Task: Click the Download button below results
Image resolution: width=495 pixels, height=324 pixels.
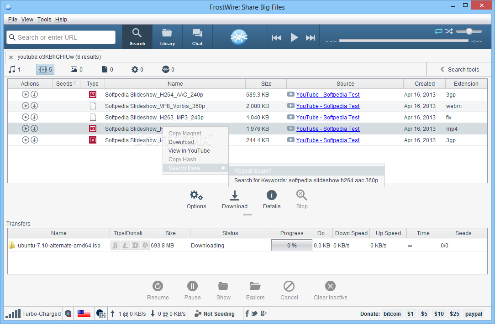Action: click(235, 200)
